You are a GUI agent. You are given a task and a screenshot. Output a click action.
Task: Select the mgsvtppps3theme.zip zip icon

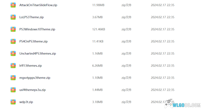pyautogui.click(x=13, y=78)
